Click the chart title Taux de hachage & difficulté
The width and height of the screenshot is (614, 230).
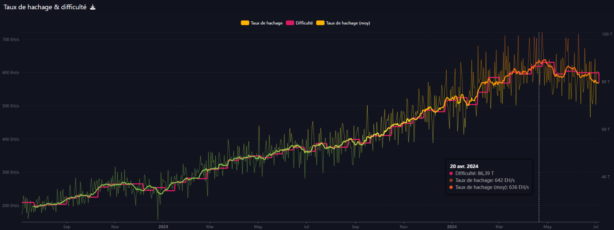45,7
